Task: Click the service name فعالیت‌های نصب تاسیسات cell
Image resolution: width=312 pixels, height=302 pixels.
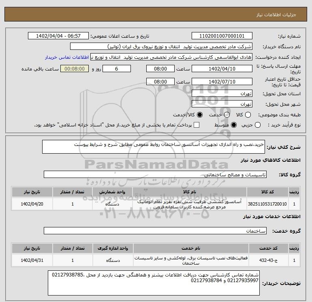Action: [x=191, y=260]
